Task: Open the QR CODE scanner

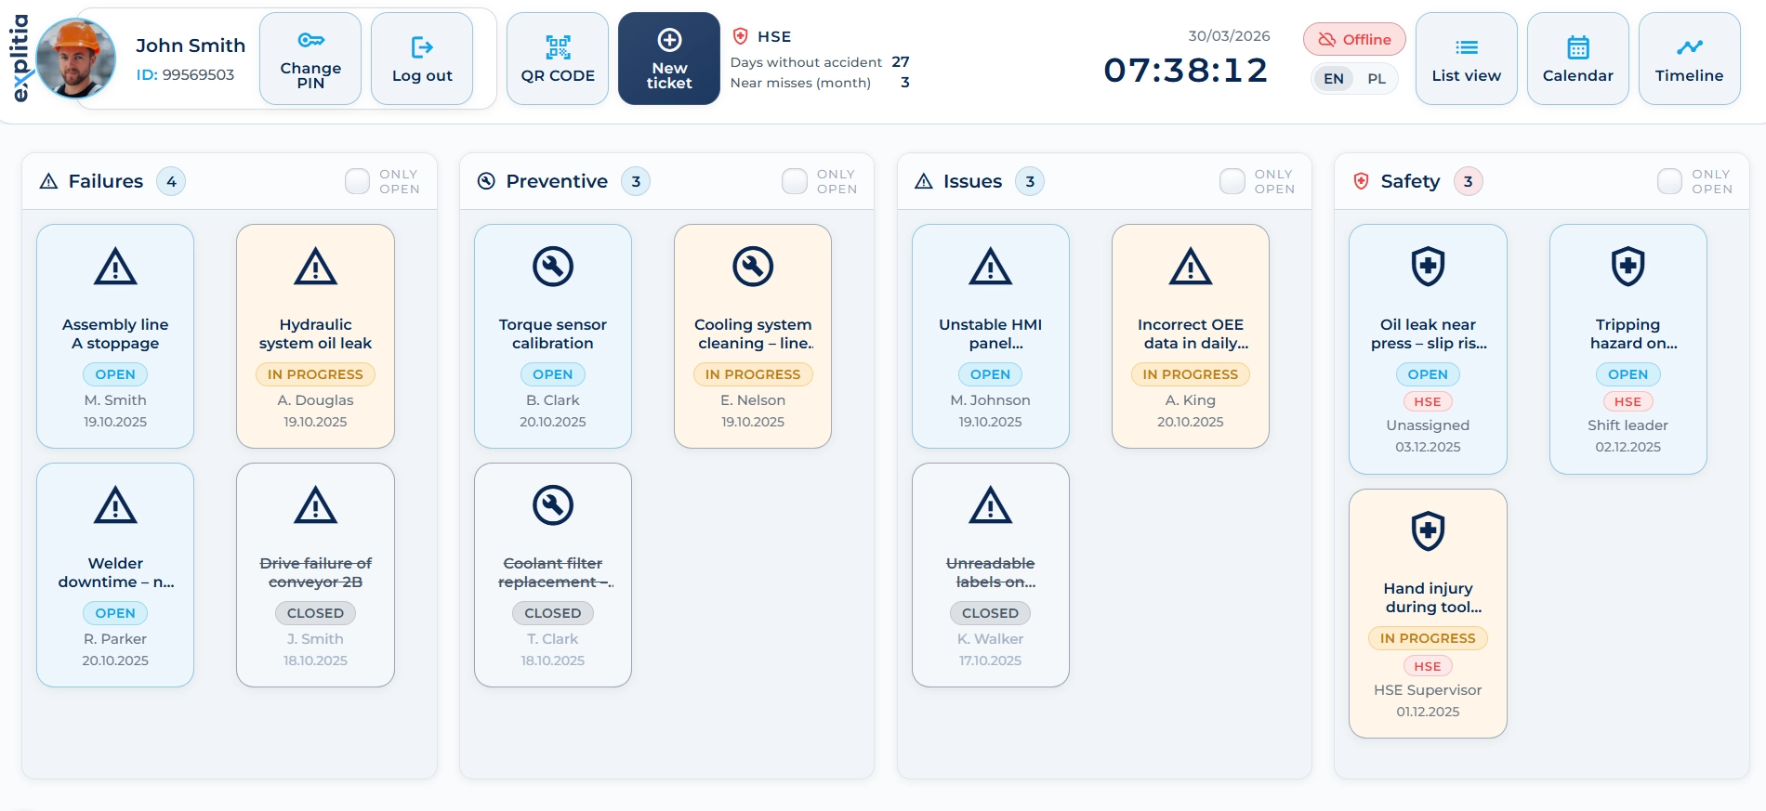Action: pos(558,59)
